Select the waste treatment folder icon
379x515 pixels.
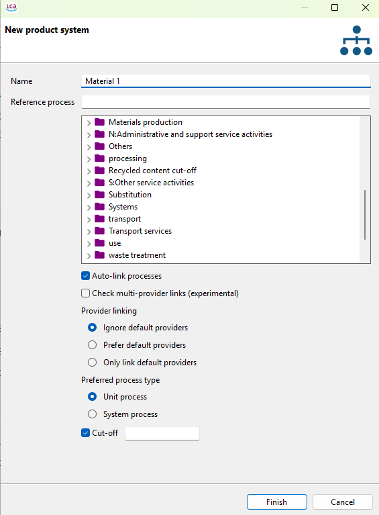pyautogui.click(x=99, y=255)
